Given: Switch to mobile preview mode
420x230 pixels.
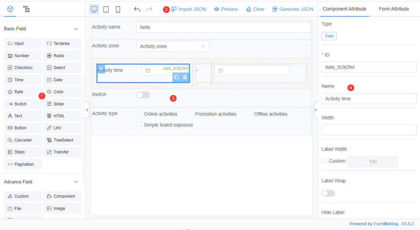Looking at the screenshot, I should (x=118, y=9).
